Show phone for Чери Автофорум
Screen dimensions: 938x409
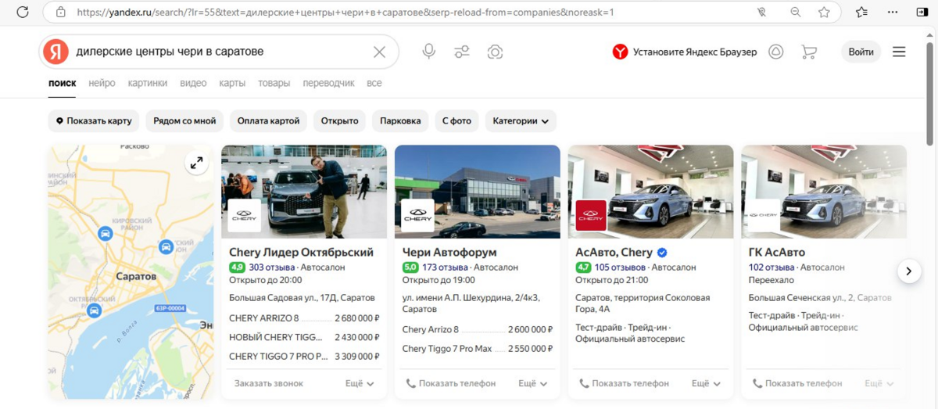pos(451,383)
